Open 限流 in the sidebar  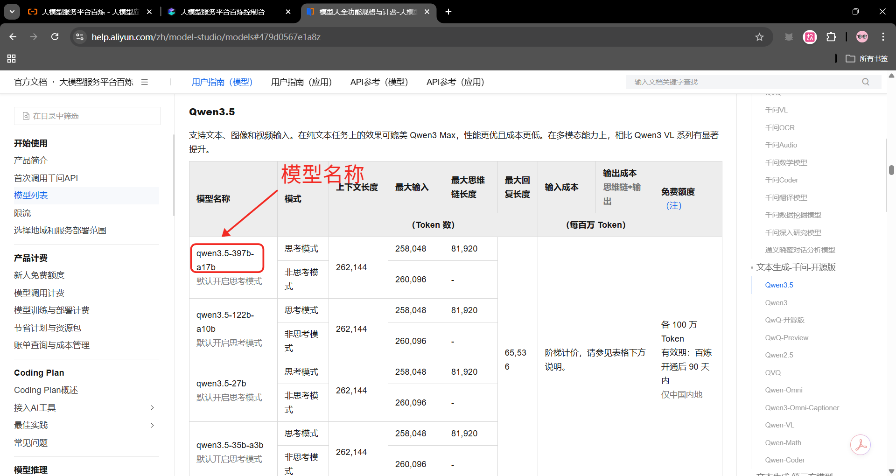click(22, 213)
